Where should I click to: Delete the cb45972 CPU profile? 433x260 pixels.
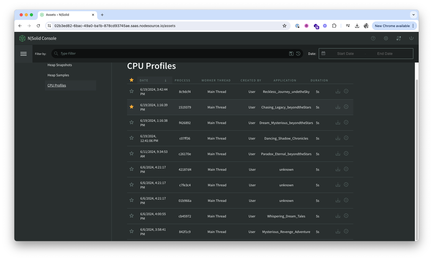coord(346,216)
